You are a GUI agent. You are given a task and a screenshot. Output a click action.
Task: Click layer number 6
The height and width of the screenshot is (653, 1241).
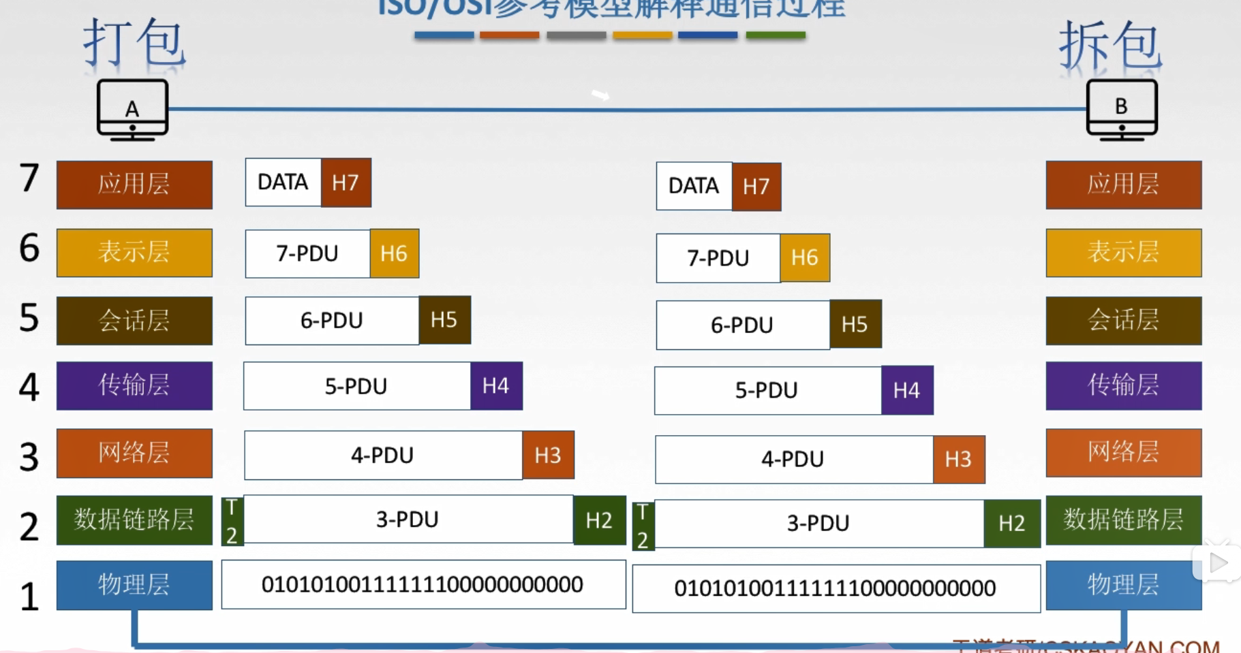(29, 248)
